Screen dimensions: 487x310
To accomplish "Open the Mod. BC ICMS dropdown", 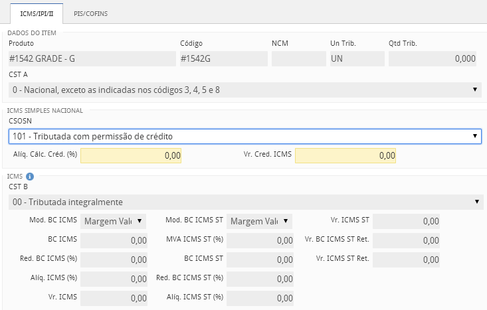I will pos(114,221).
